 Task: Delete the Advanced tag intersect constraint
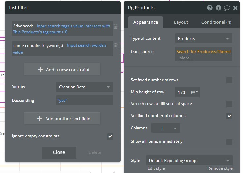coord(116,26)
